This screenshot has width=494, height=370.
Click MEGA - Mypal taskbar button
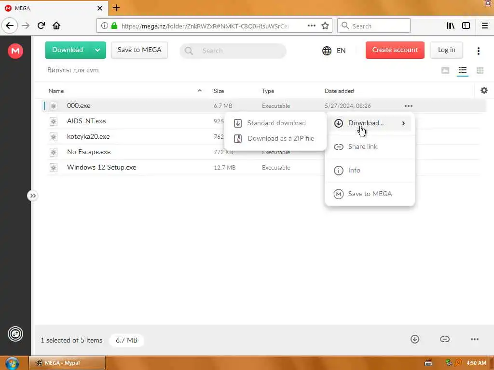[67, 363]
